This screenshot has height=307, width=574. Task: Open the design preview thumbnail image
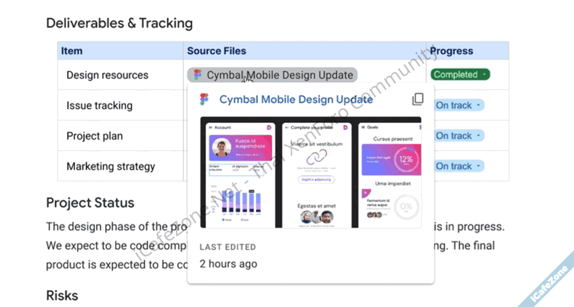click(311, 173)
